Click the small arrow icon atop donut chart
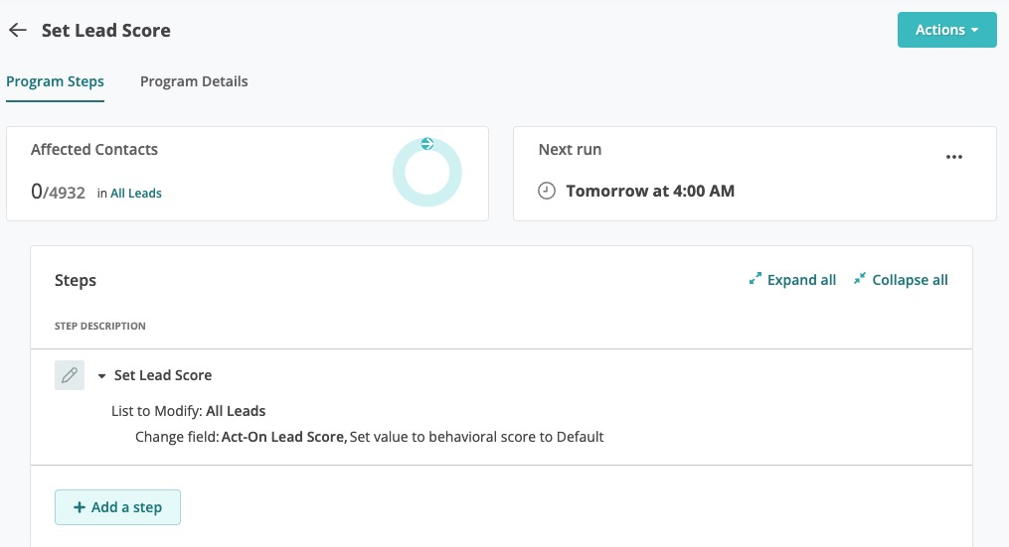This screenshot has height=547, width=1009. (x=426, y=144)
